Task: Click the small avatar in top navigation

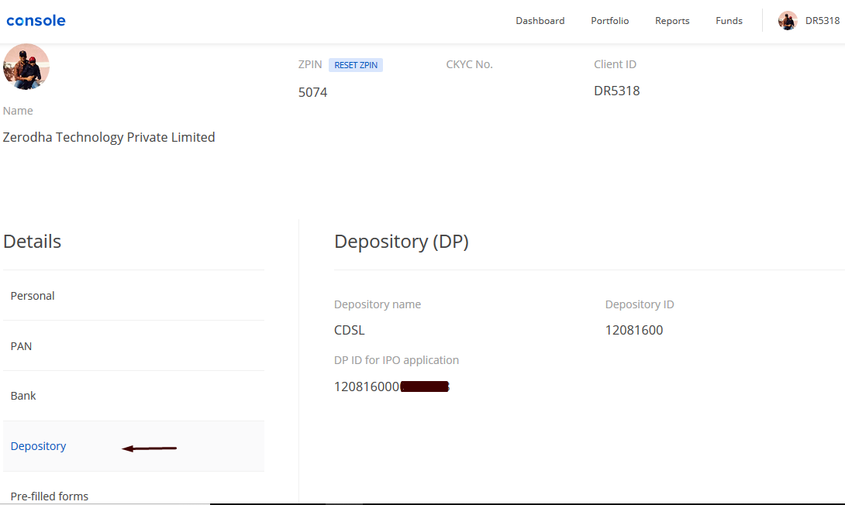Action: pos(788,20)
